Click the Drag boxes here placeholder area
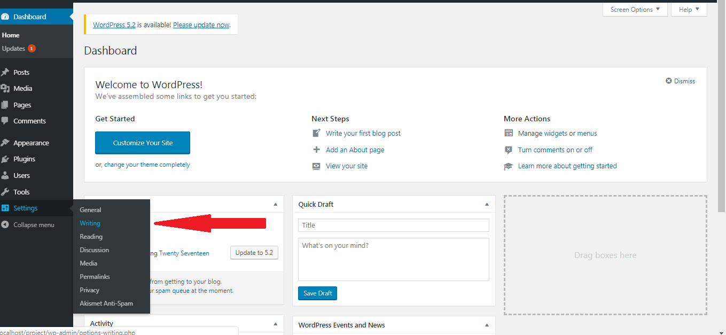726x335 pixels. (x=605, y=255)
